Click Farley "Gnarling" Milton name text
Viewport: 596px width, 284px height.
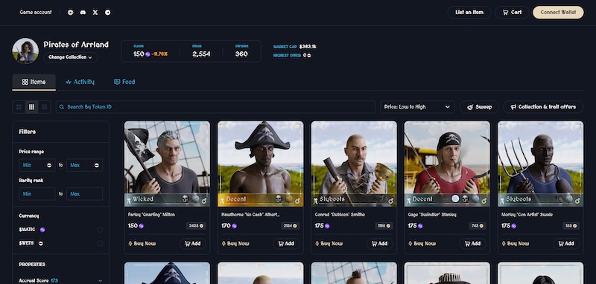(x=152, y=215)
